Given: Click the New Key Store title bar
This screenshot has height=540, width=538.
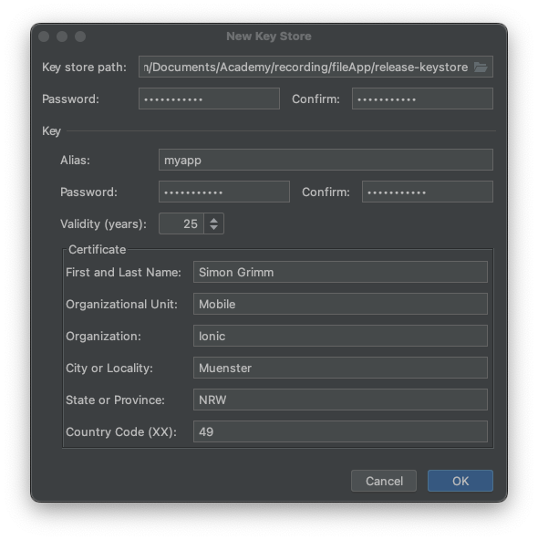Looking at the screenshot, I should point(269,36).
